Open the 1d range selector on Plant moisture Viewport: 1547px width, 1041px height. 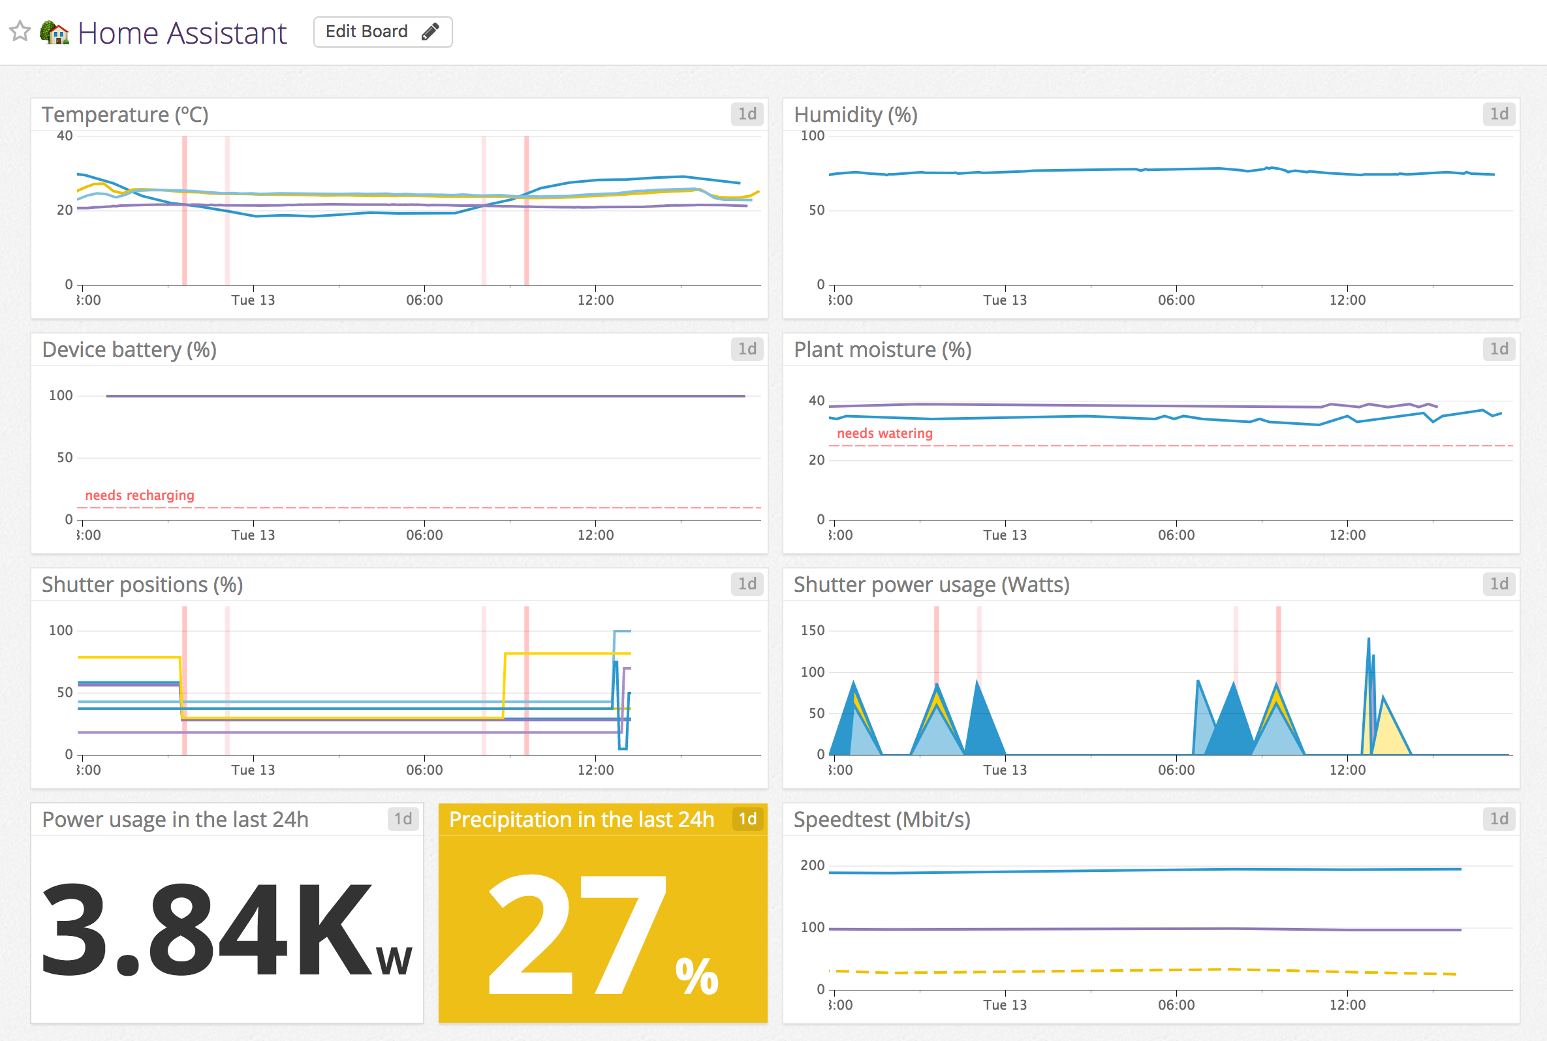[1501, 349]
